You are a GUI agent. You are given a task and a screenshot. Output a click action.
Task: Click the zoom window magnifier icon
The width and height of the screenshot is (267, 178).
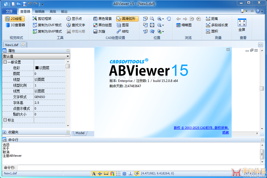coord(152,19)
